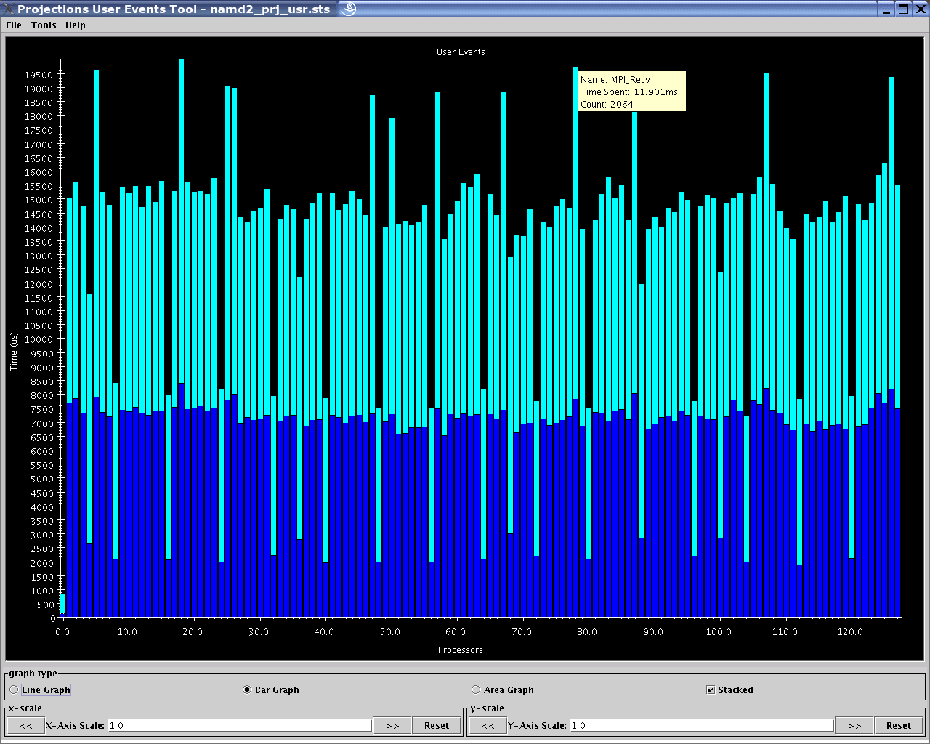This screenshot has height=744, width=930.
Task: Open the File menu
Action: [14, 25]
